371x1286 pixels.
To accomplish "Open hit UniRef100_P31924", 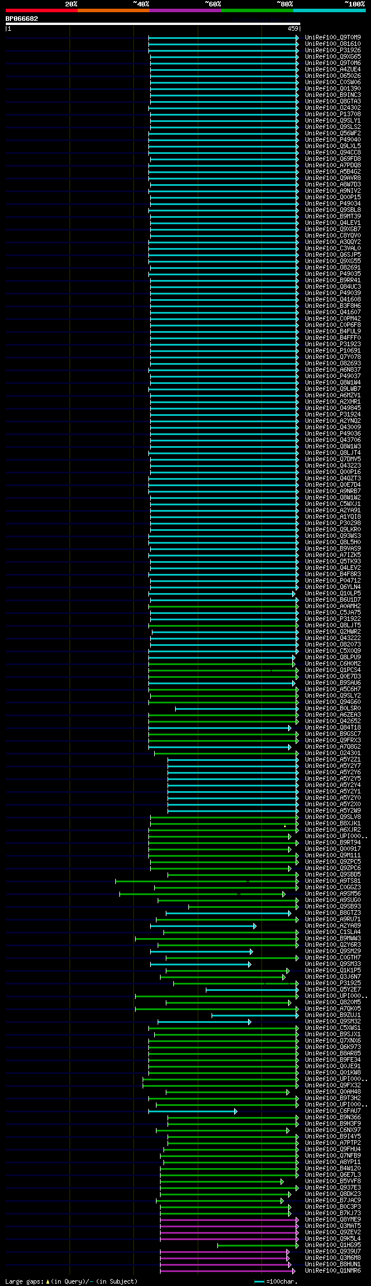I will [x=333, y=415].
